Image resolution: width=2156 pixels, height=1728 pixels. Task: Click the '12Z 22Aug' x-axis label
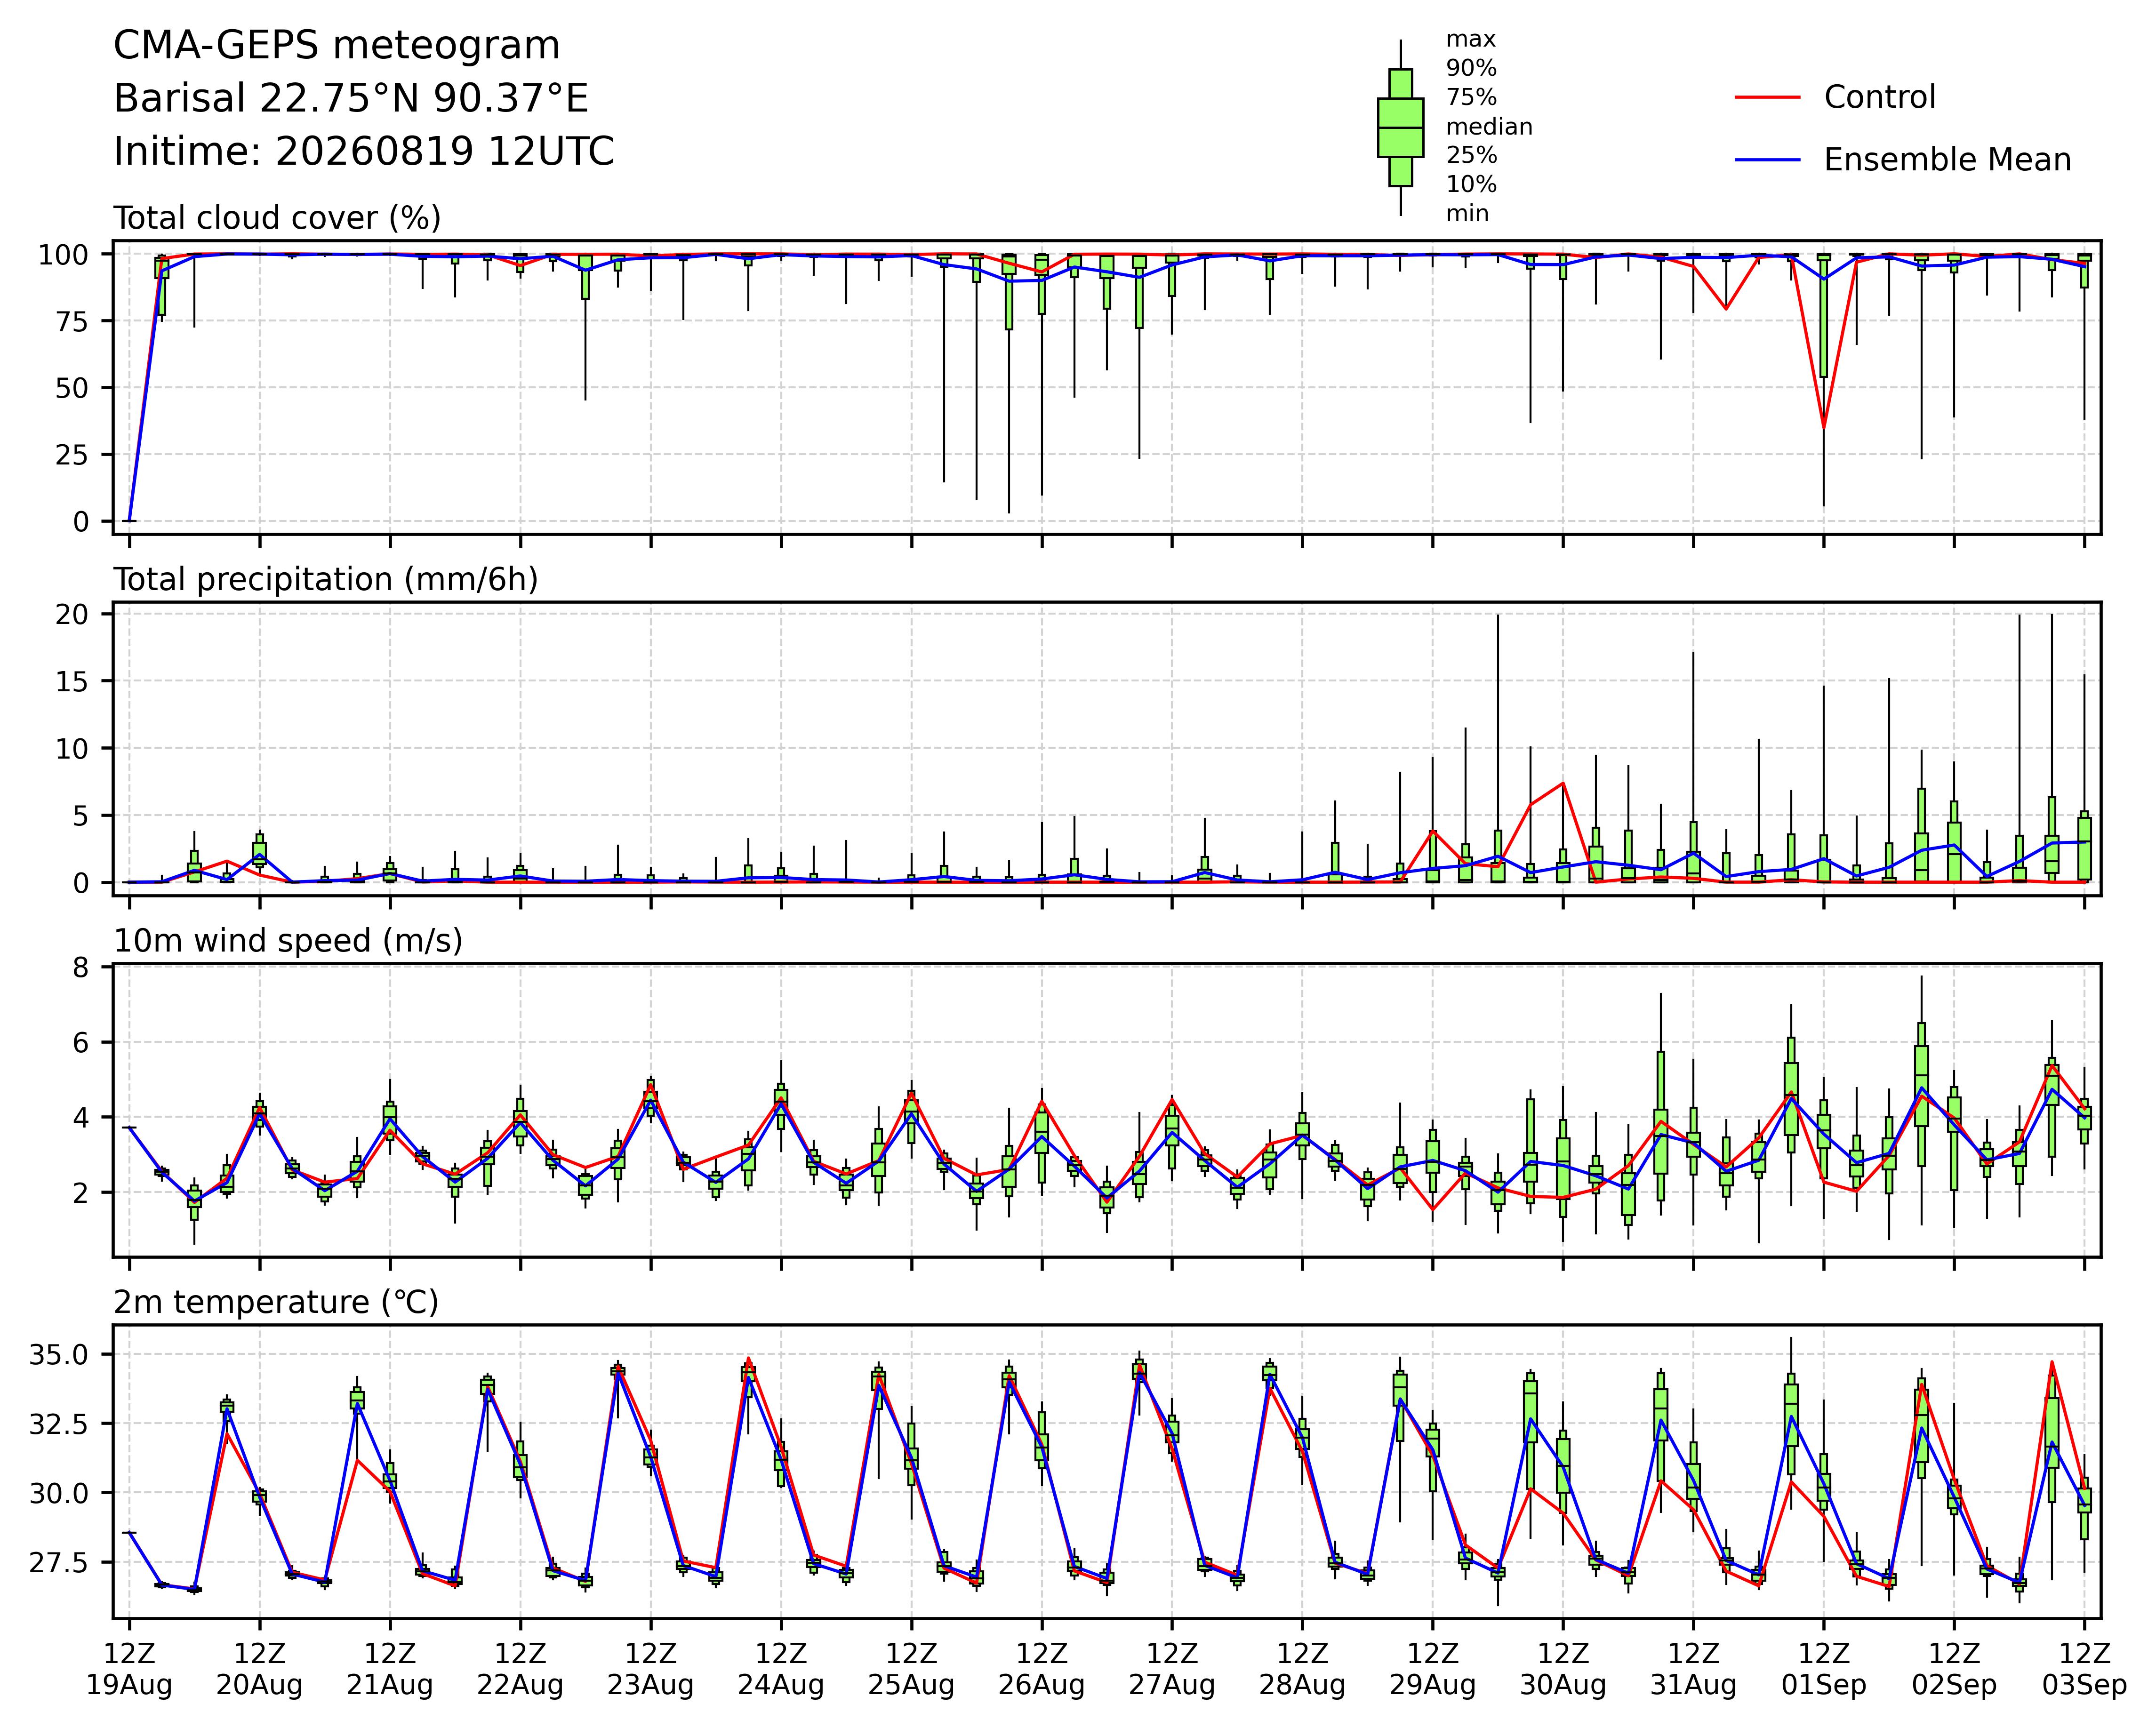point(520,1670)
